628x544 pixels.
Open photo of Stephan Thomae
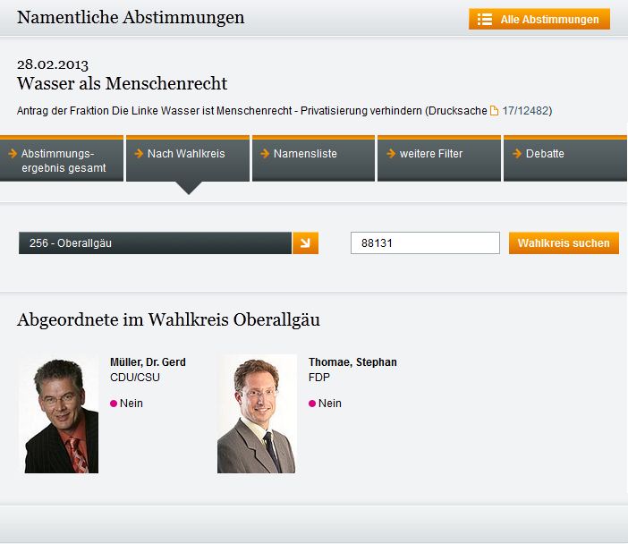[257, 414]
